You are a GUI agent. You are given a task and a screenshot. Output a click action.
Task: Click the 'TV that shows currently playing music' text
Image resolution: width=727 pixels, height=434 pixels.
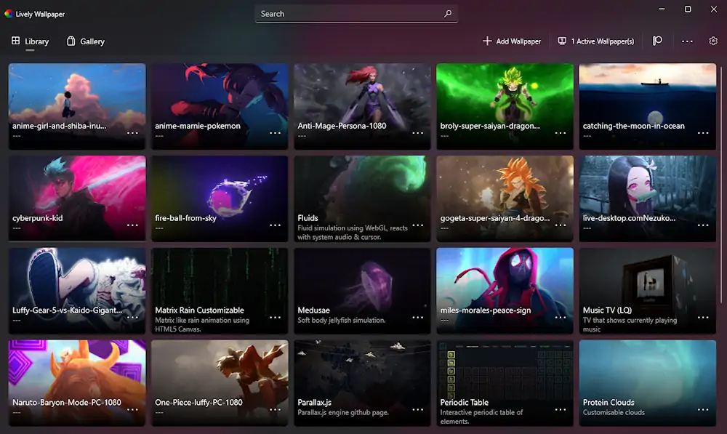[x=630, y=324]
